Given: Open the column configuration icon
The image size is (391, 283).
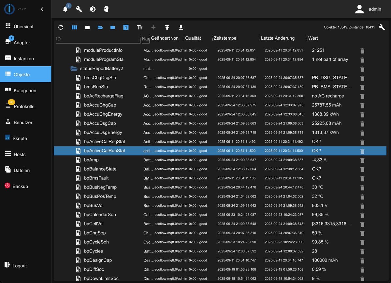Looking at the screenshot, I should click(74, 28).
